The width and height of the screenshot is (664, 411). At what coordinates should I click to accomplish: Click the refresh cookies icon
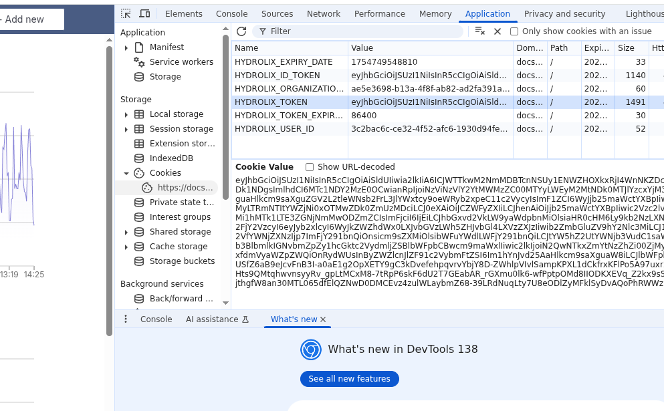click(x=241, y=31)
